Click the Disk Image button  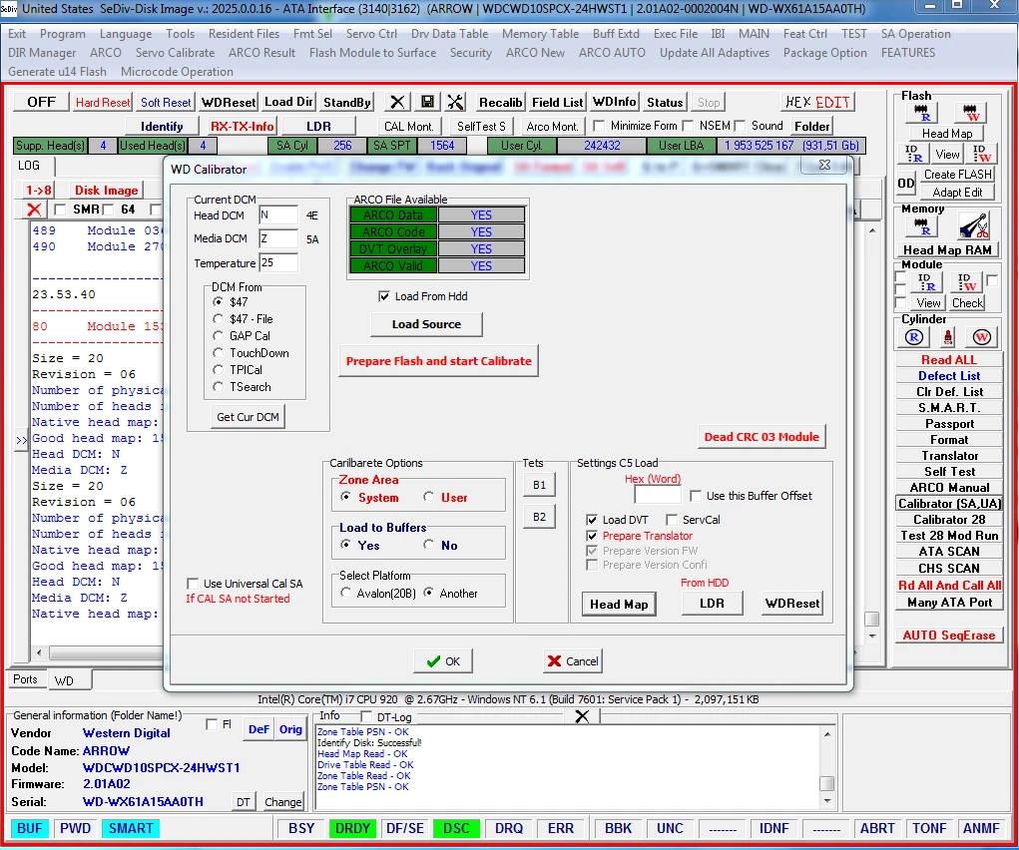[x=106, y=190]
